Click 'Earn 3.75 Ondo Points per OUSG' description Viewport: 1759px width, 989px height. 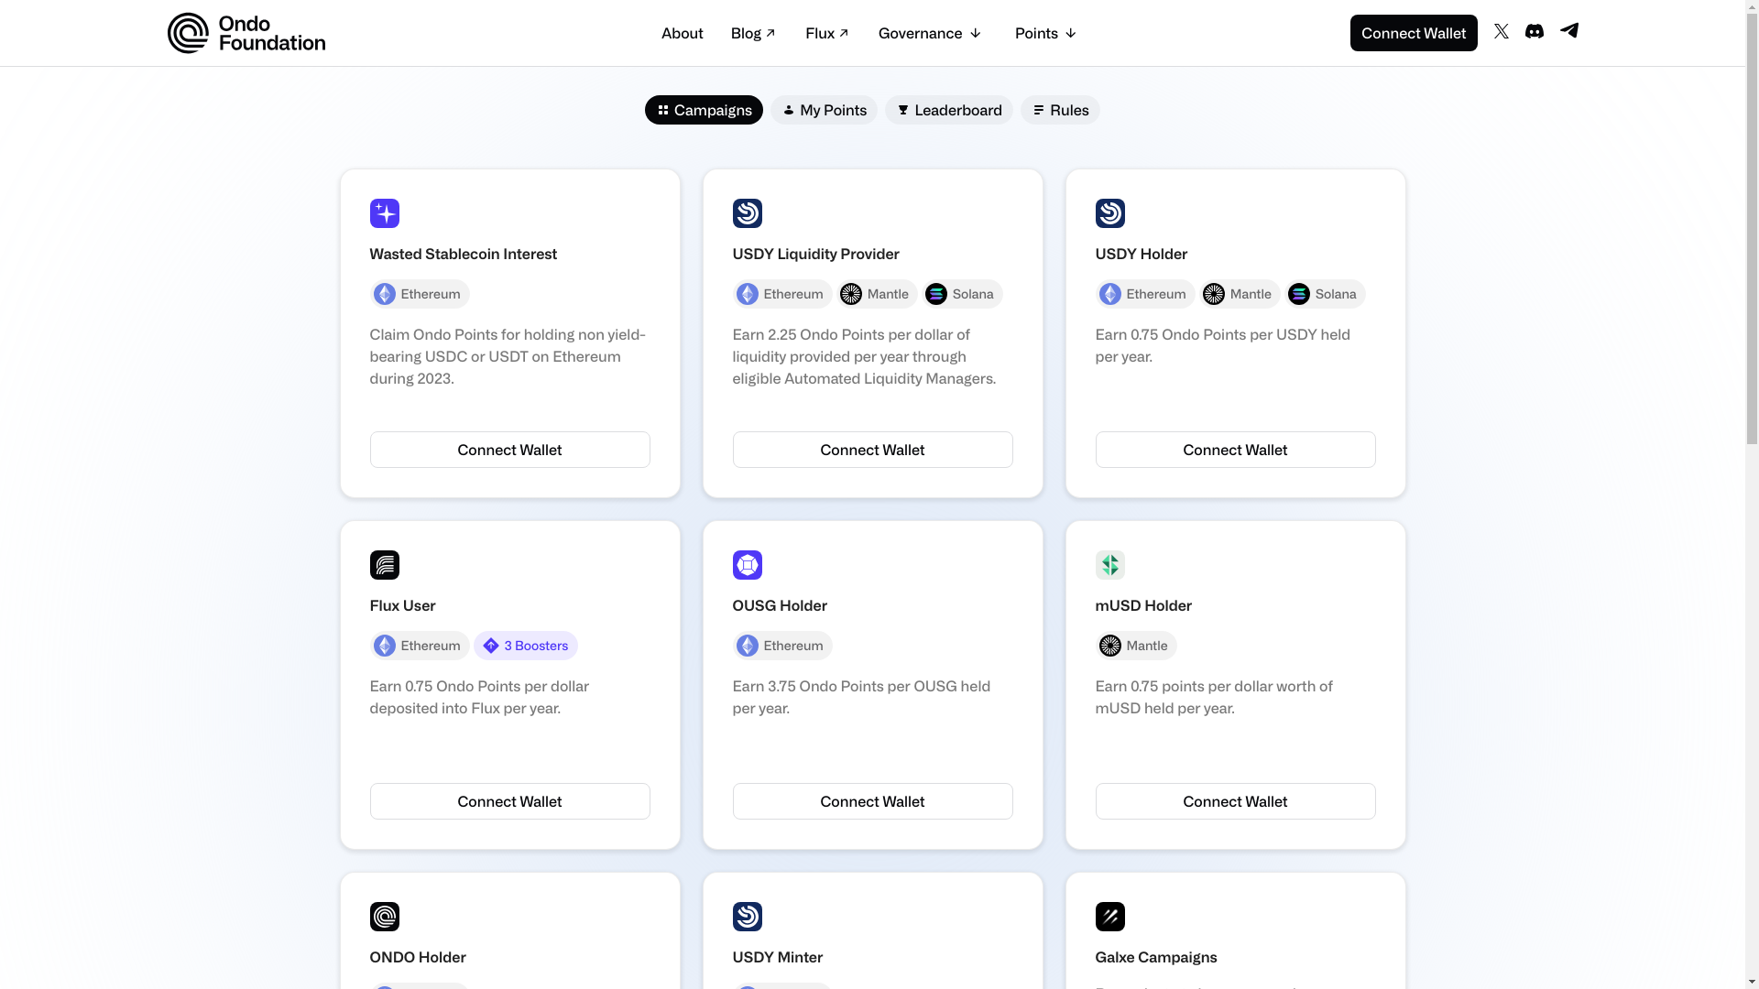coord(862,697)
